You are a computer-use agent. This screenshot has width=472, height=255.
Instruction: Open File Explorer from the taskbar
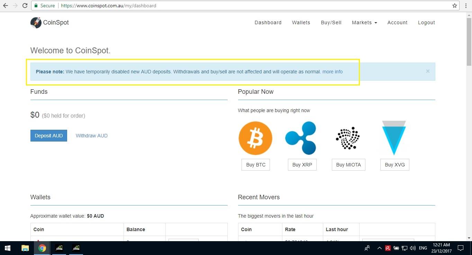coord(25,248)
